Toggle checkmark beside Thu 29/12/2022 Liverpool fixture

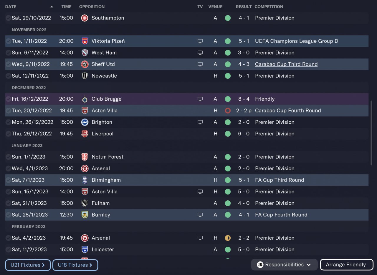pyautogui.click(x=8, y=134)
